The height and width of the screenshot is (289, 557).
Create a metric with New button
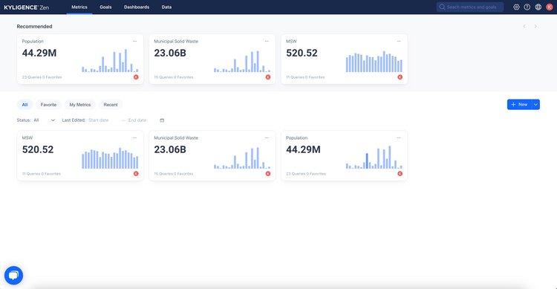[x=519, y=105]
